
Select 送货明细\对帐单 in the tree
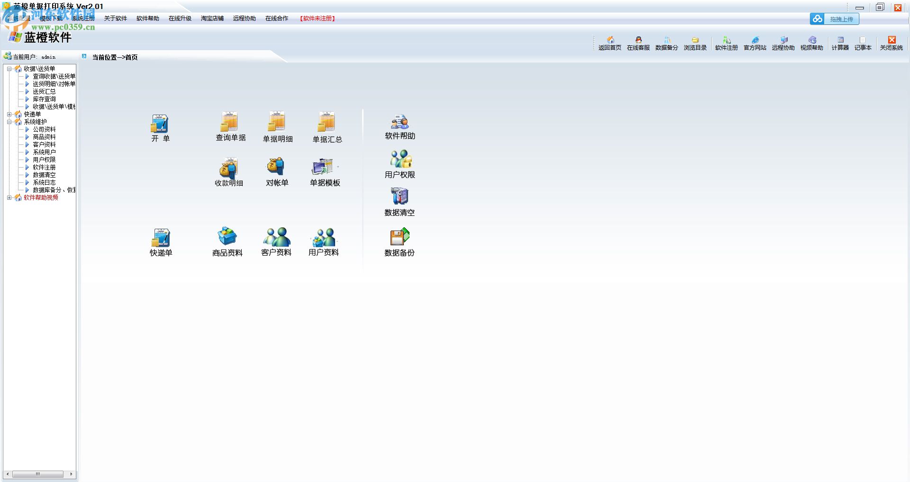[54, 84]
